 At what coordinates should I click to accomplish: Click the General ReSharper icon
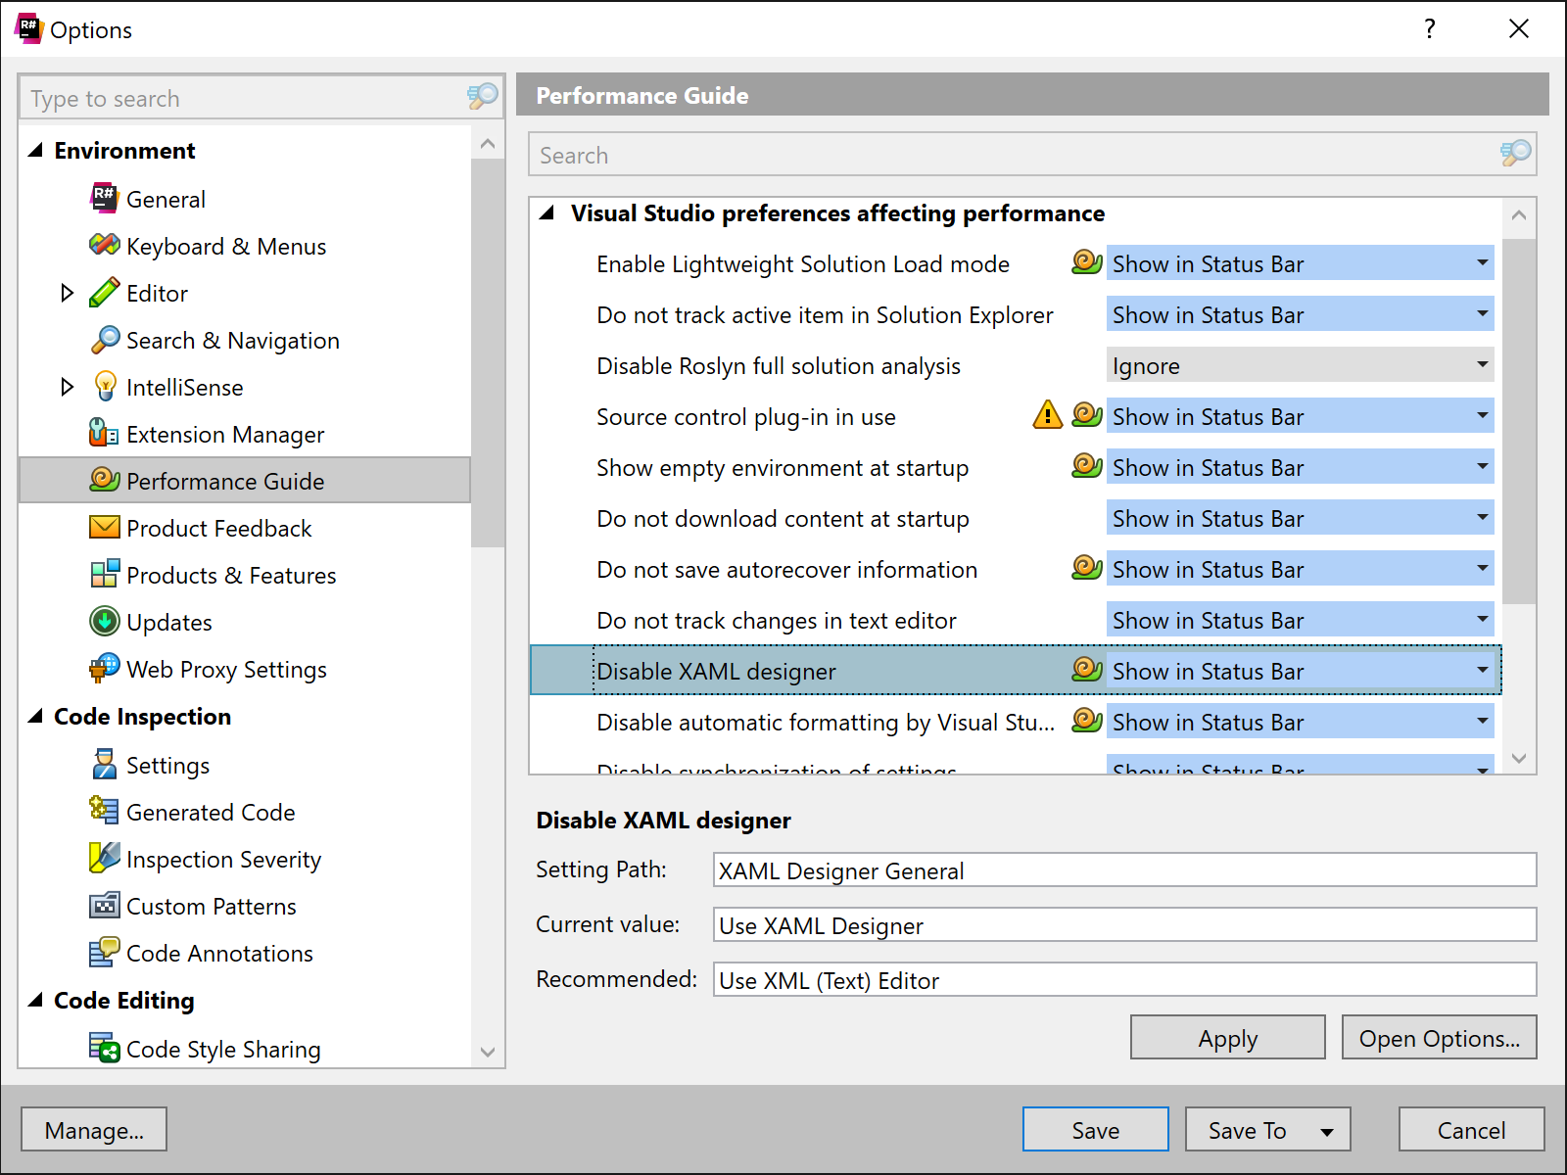(x=104, y=198)
